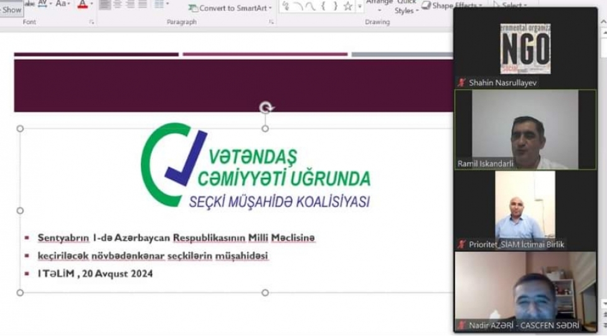Collapse the ribbon with the chevron
This screenshot has width=607, height=336.
point(603,22)
